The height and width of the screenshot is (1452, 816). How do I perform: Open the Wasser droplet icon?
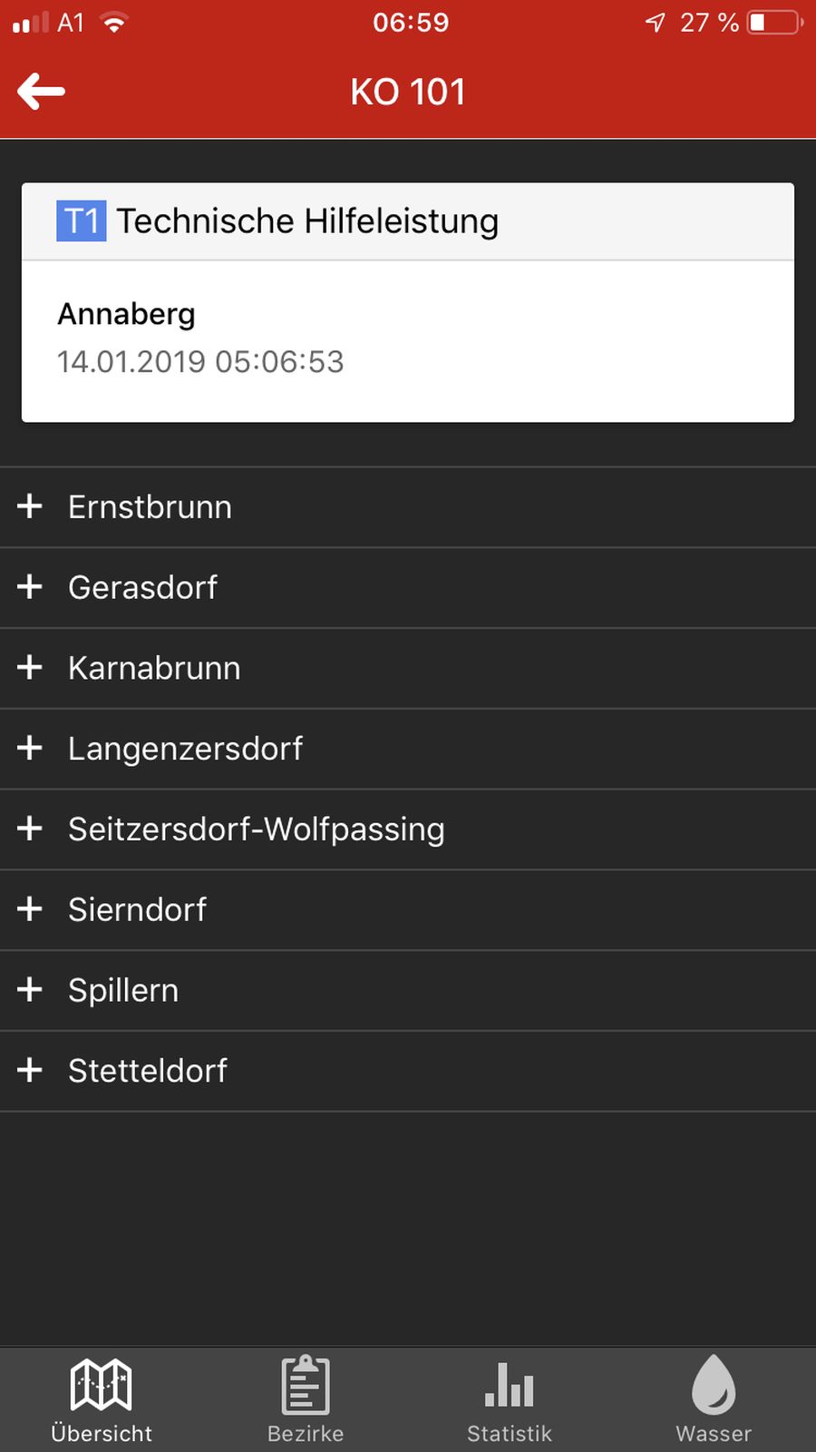[714, 1385]
